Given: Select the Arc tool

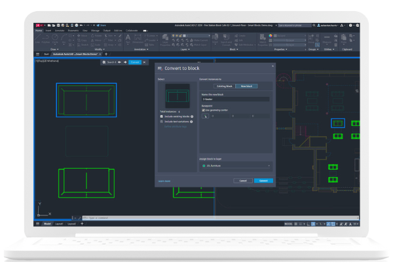Looking at the screenshot, I should tap(64, 39).
